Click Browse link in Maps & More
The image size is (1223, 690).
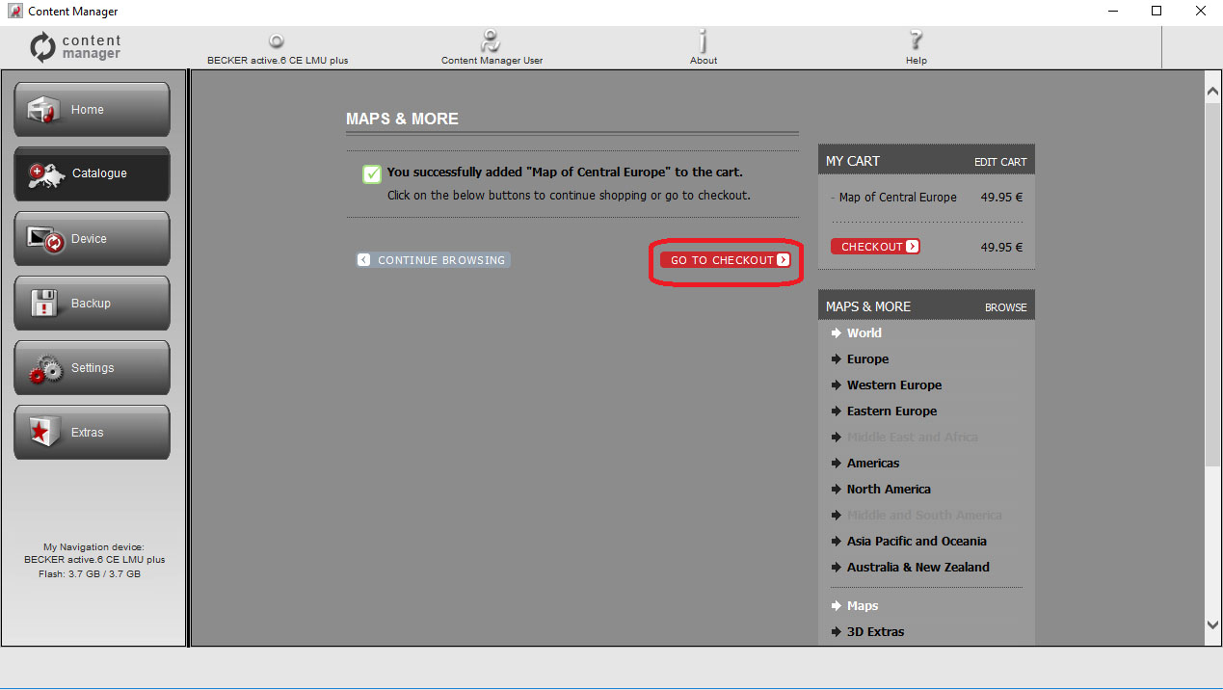pos(1005,307)
